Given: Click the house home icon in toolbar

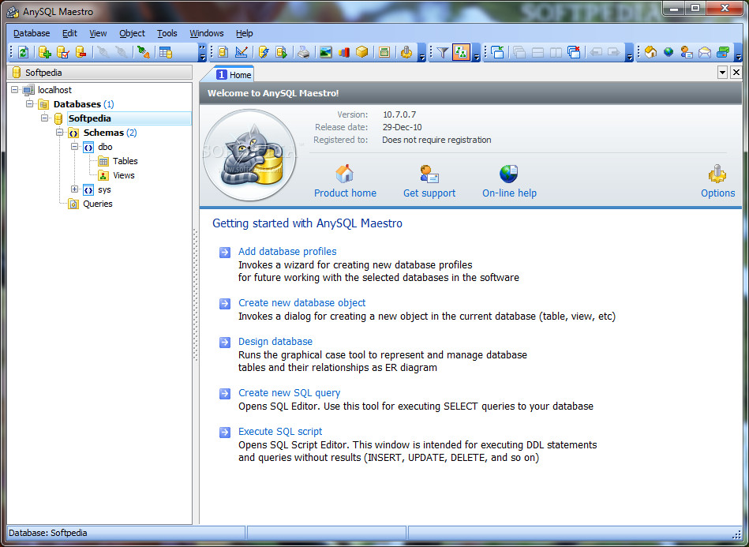Looking at the screenshot, I should pos(650,52).
